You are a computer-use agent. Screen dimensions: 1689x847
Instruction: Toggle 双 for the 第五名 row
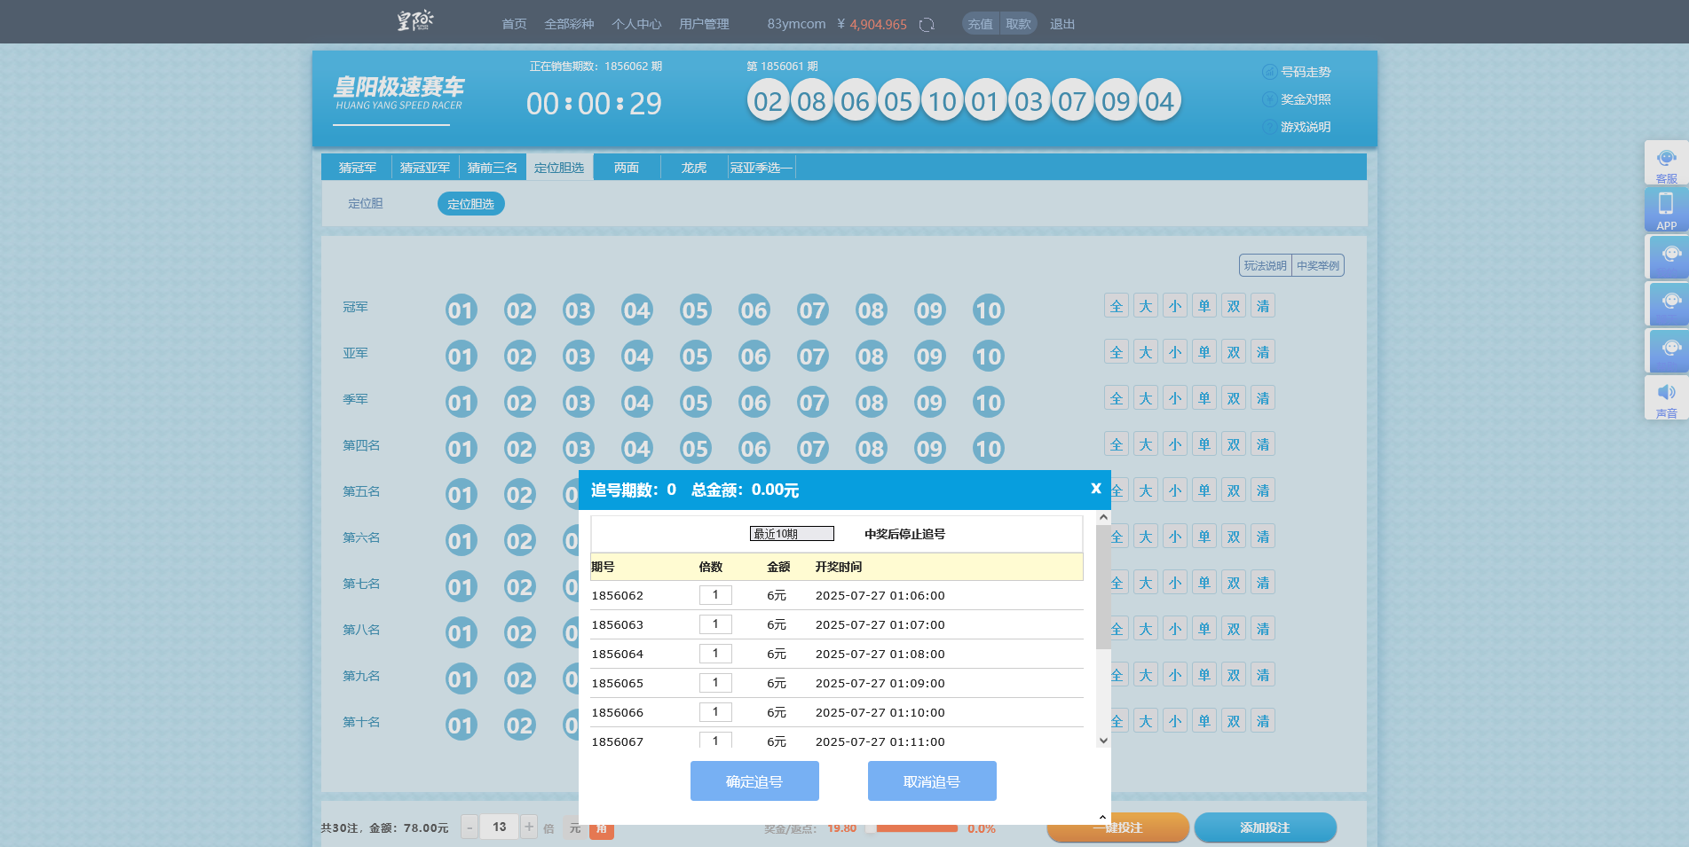tap(1234, 490)
